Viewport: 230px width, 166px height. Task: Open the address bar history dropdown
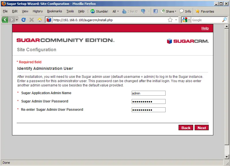click(176, 20)
